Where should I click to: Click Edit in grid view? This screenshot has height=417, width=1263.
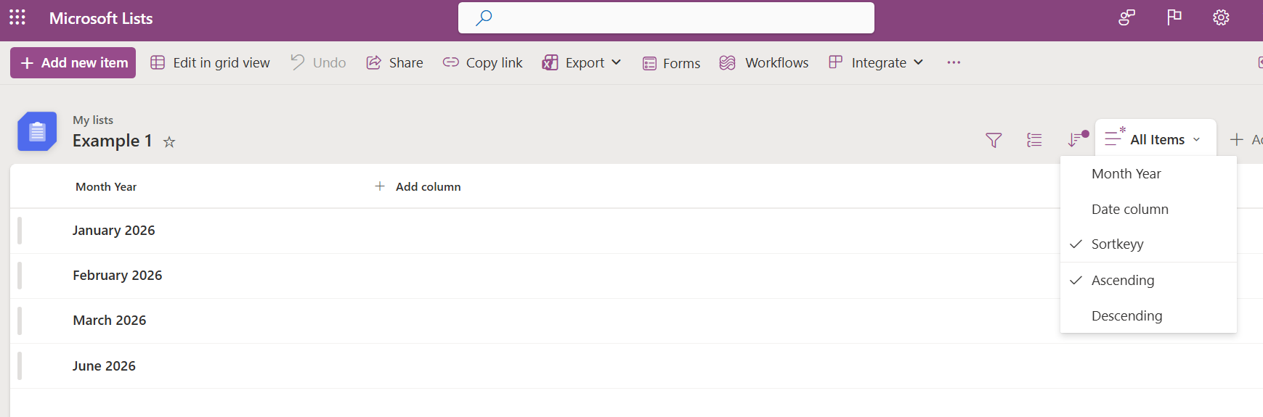[x=211, y=62]
